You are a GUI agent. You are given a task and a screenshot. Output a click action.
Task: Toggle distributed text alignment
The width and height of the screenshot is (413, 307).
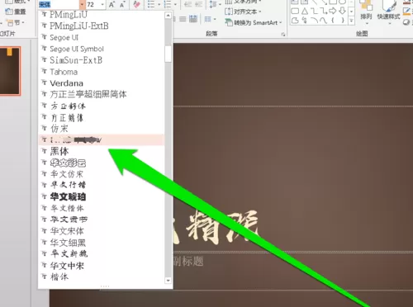[193, 19]
